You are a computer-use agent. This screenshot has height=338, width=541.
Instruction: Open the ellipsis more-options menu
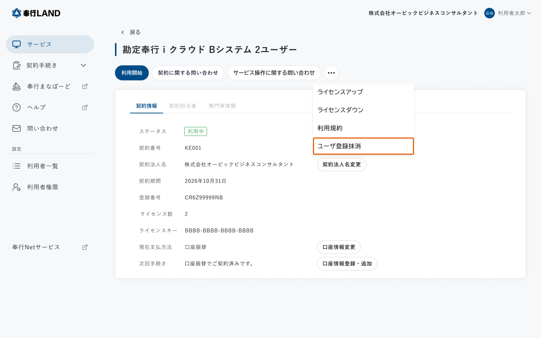point(331,72)
